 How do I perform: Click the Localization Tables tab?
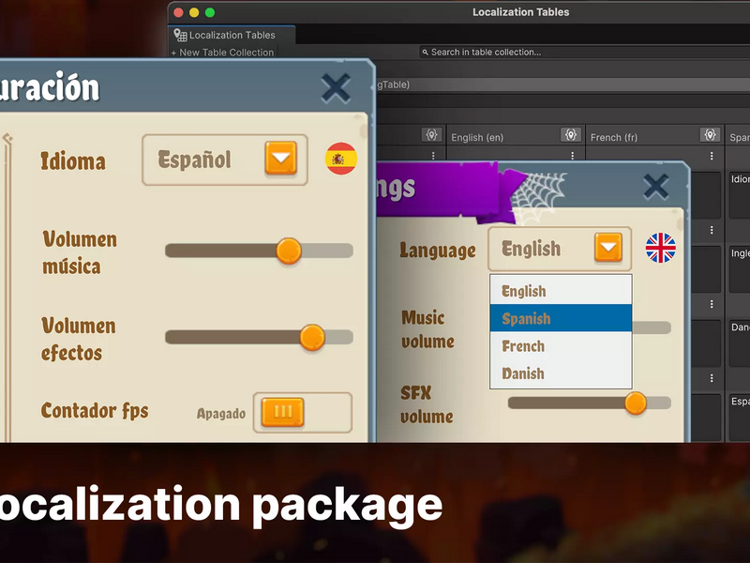(232, 35)
